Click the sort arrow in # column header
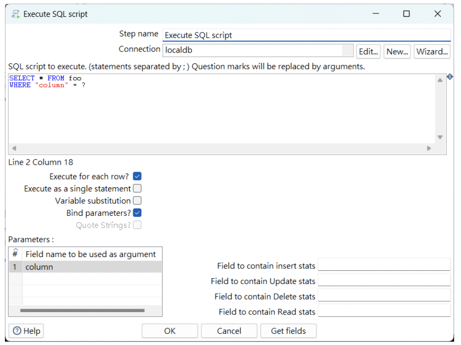The width and height of the screenshot is (461, 345). click(15, 250)
